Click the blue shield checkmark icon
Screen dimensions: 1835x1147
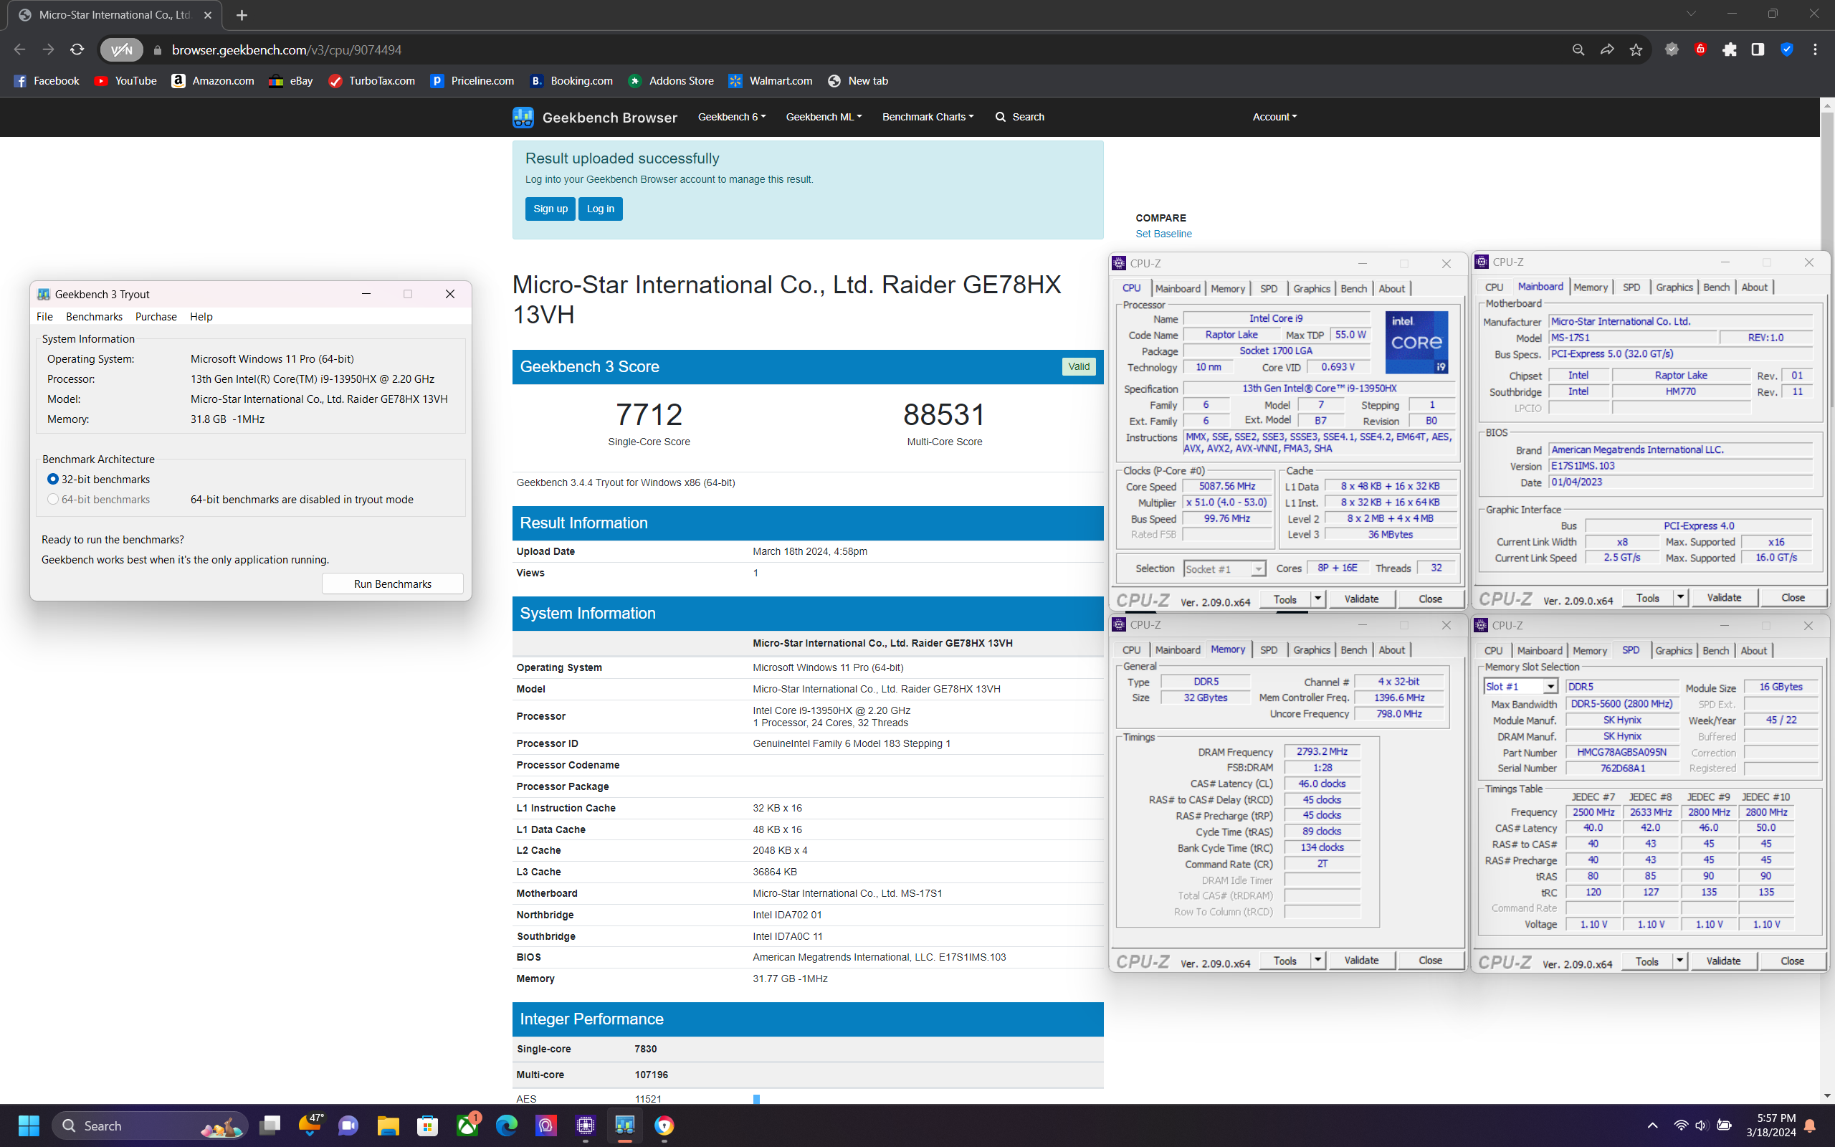[1786, 50]
